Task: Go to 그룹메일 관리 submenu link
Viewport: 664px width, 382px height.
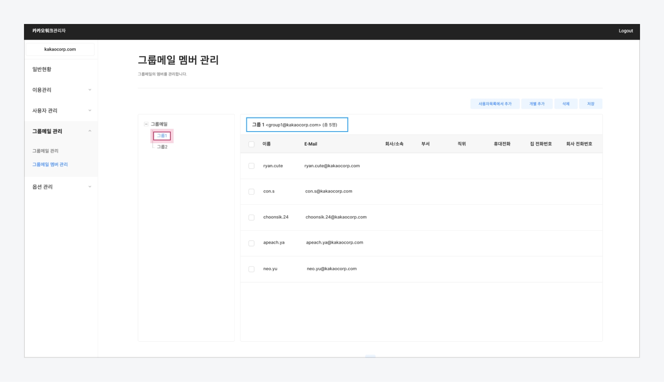Action: (x=45, y=151)
